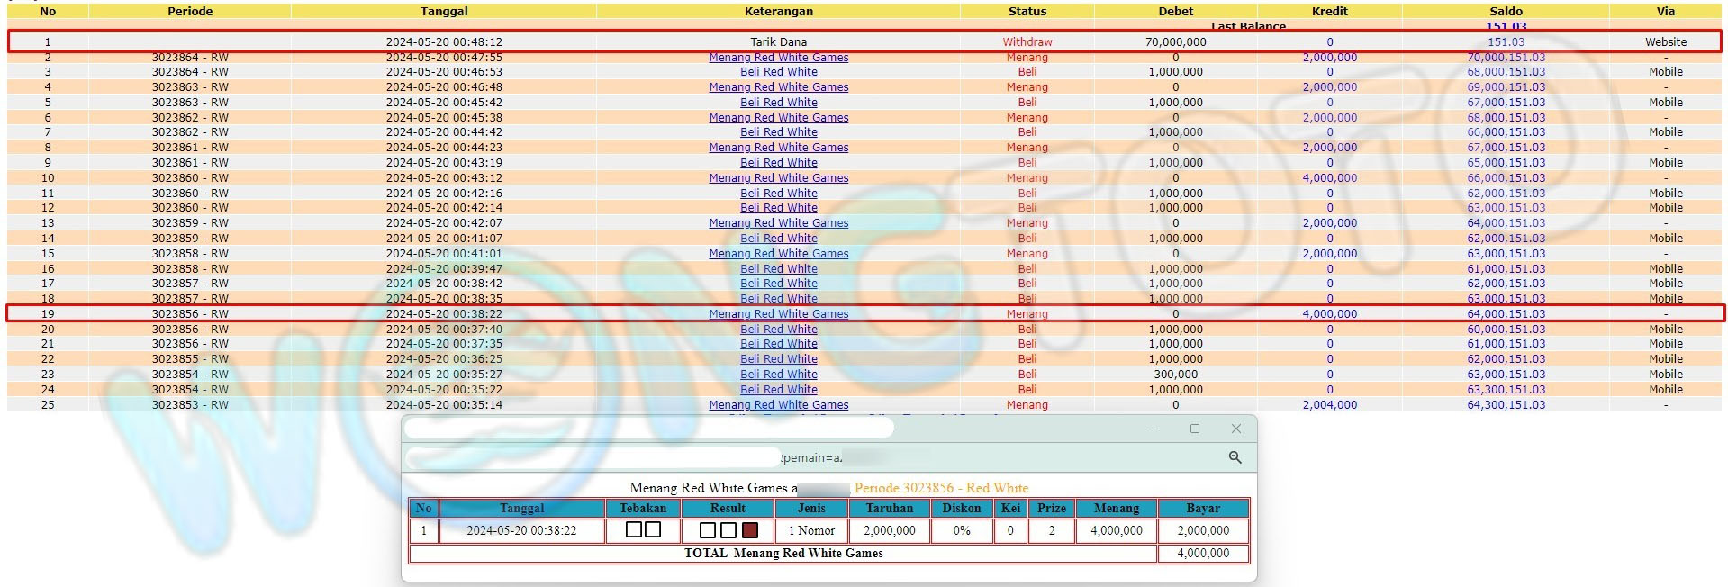This screenshot has width=1728, height=587.
Task: Click the first white square under Tebakan
Action: tap(633, 529)
